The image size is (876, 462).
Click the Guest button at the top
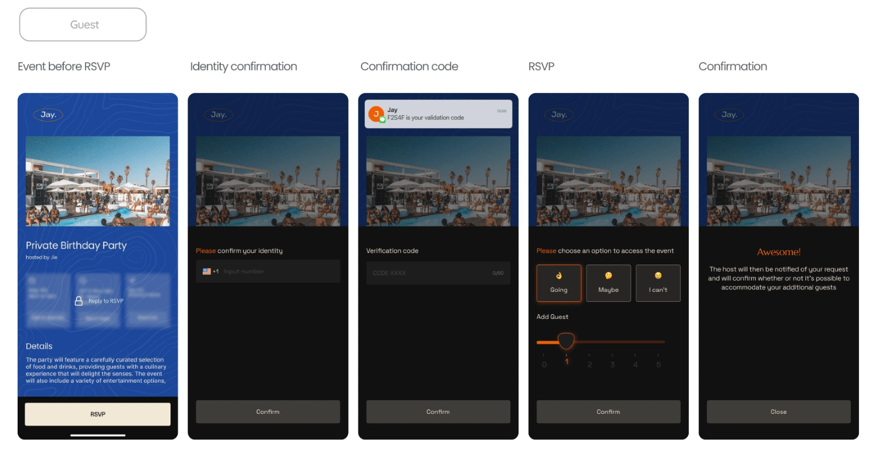[83, 25]
